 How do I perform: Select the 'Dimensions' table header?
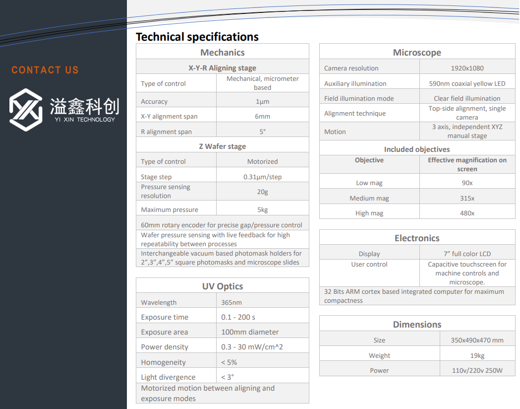point(417,324)
